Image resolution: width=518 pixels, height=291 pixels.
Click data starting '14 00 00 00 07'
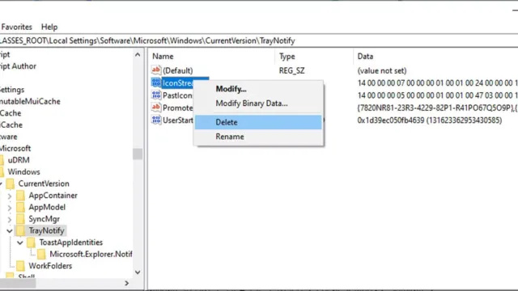click(x=437, y=82)
